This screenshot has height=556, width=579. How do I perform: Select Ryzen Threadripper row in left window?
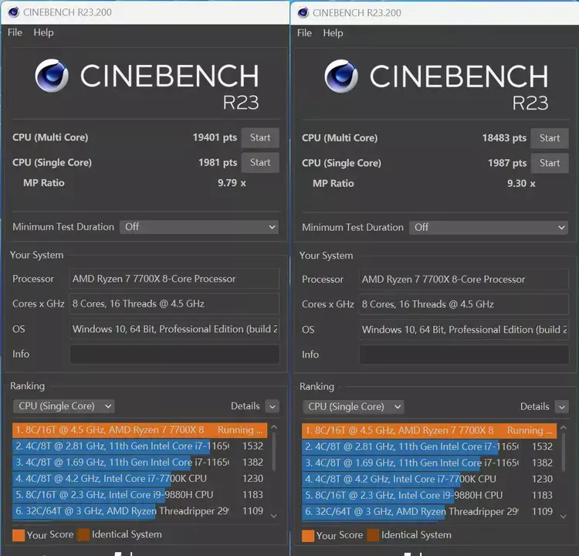point(140,511)
